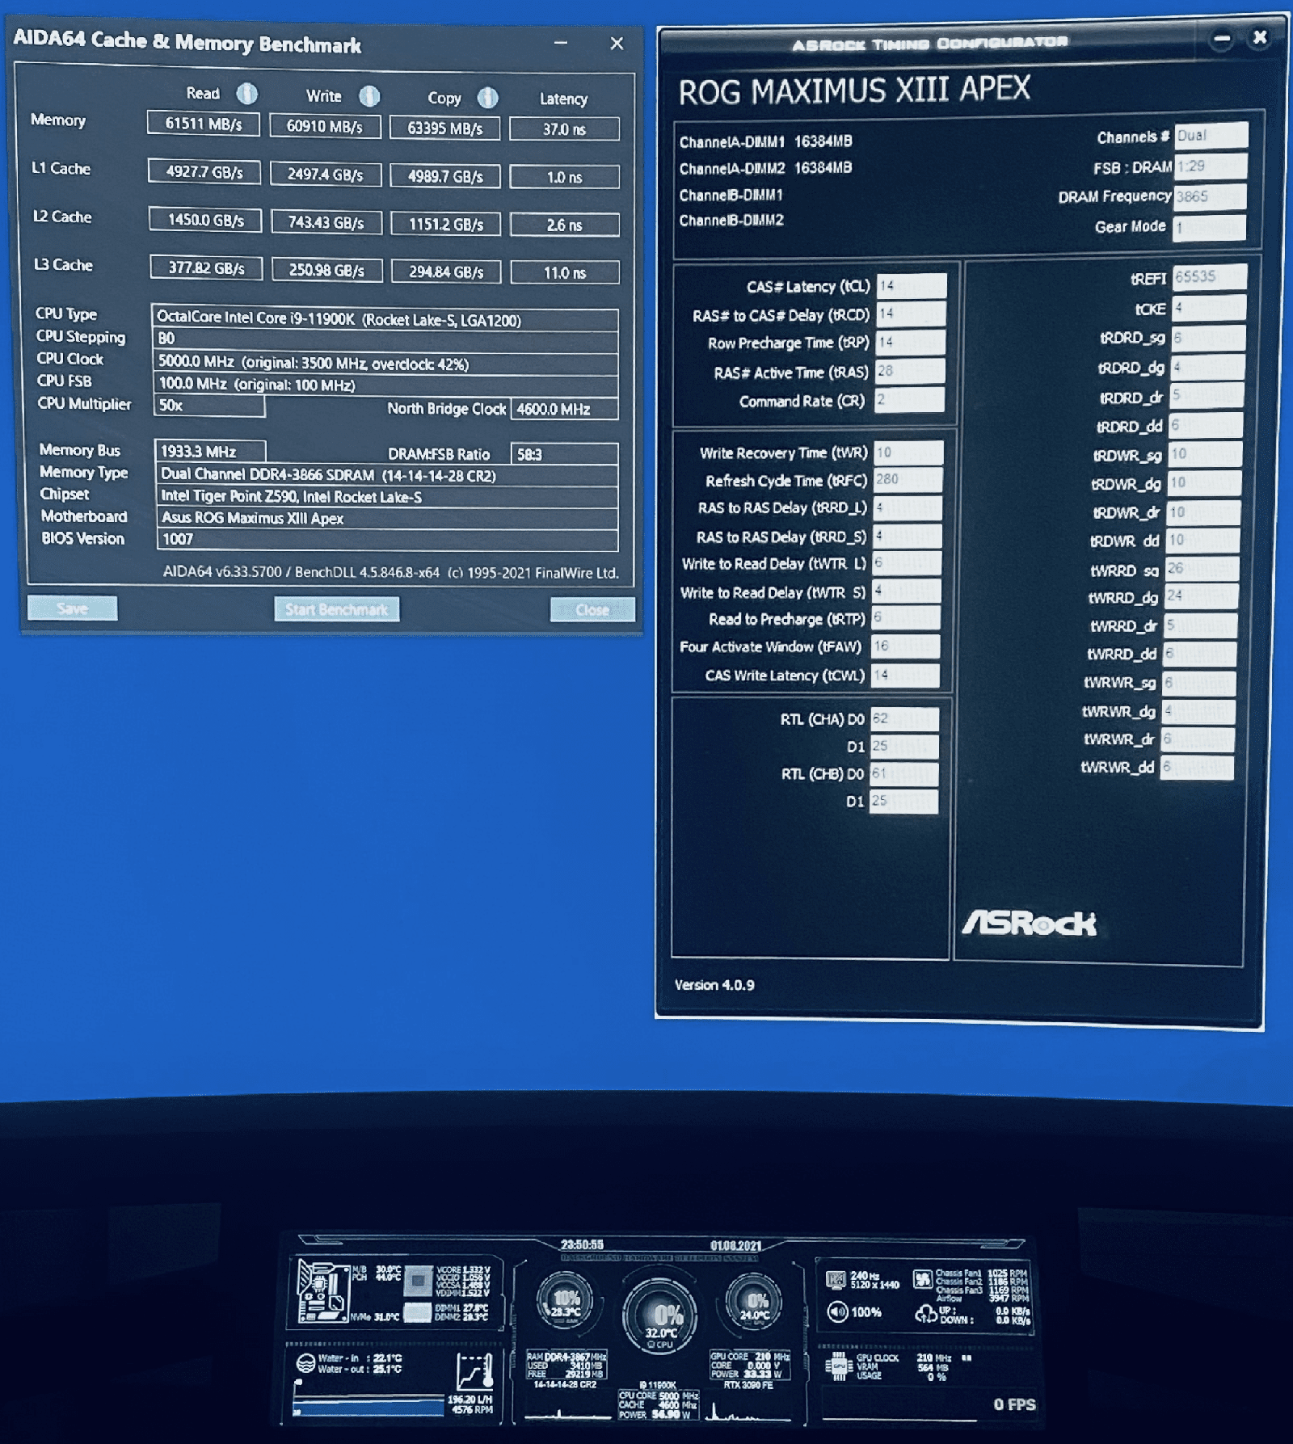Click the Motherboard field Asus ROG Maximus XIII Apex
Screen dimensions: 1293x1444
coord(387,518)
